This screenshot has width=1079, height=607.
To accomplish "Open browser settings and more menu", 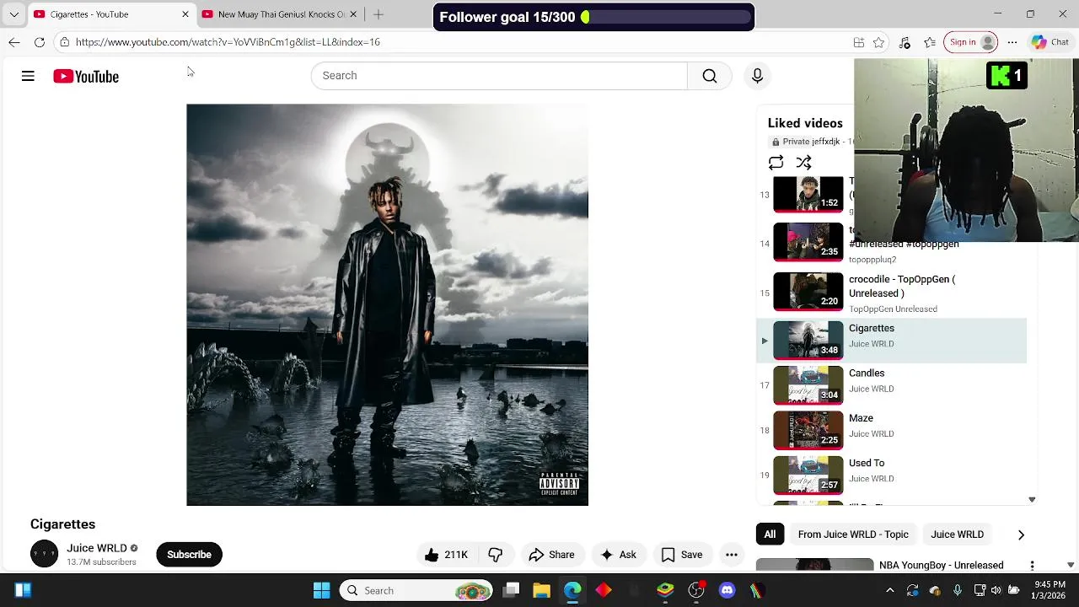I will point(1012,42).
